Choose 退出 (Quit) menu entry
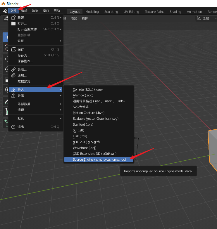 coord(36,127)
